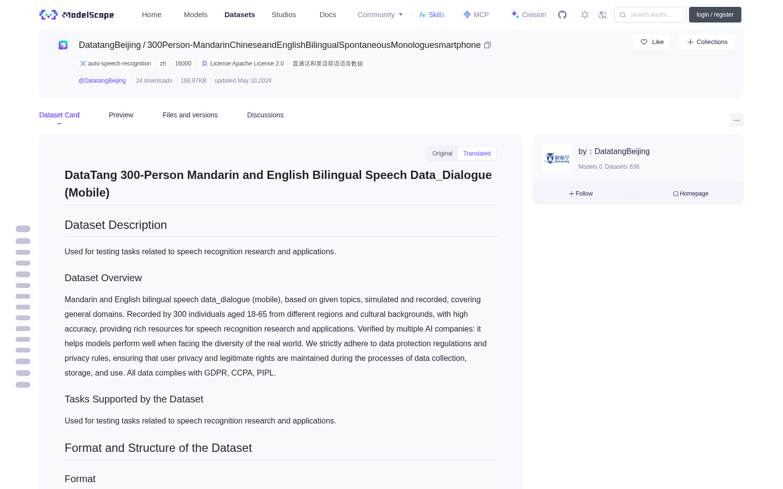Open Docs navigation item
Viewport: 783px width, 489px height.
point(328,15)
